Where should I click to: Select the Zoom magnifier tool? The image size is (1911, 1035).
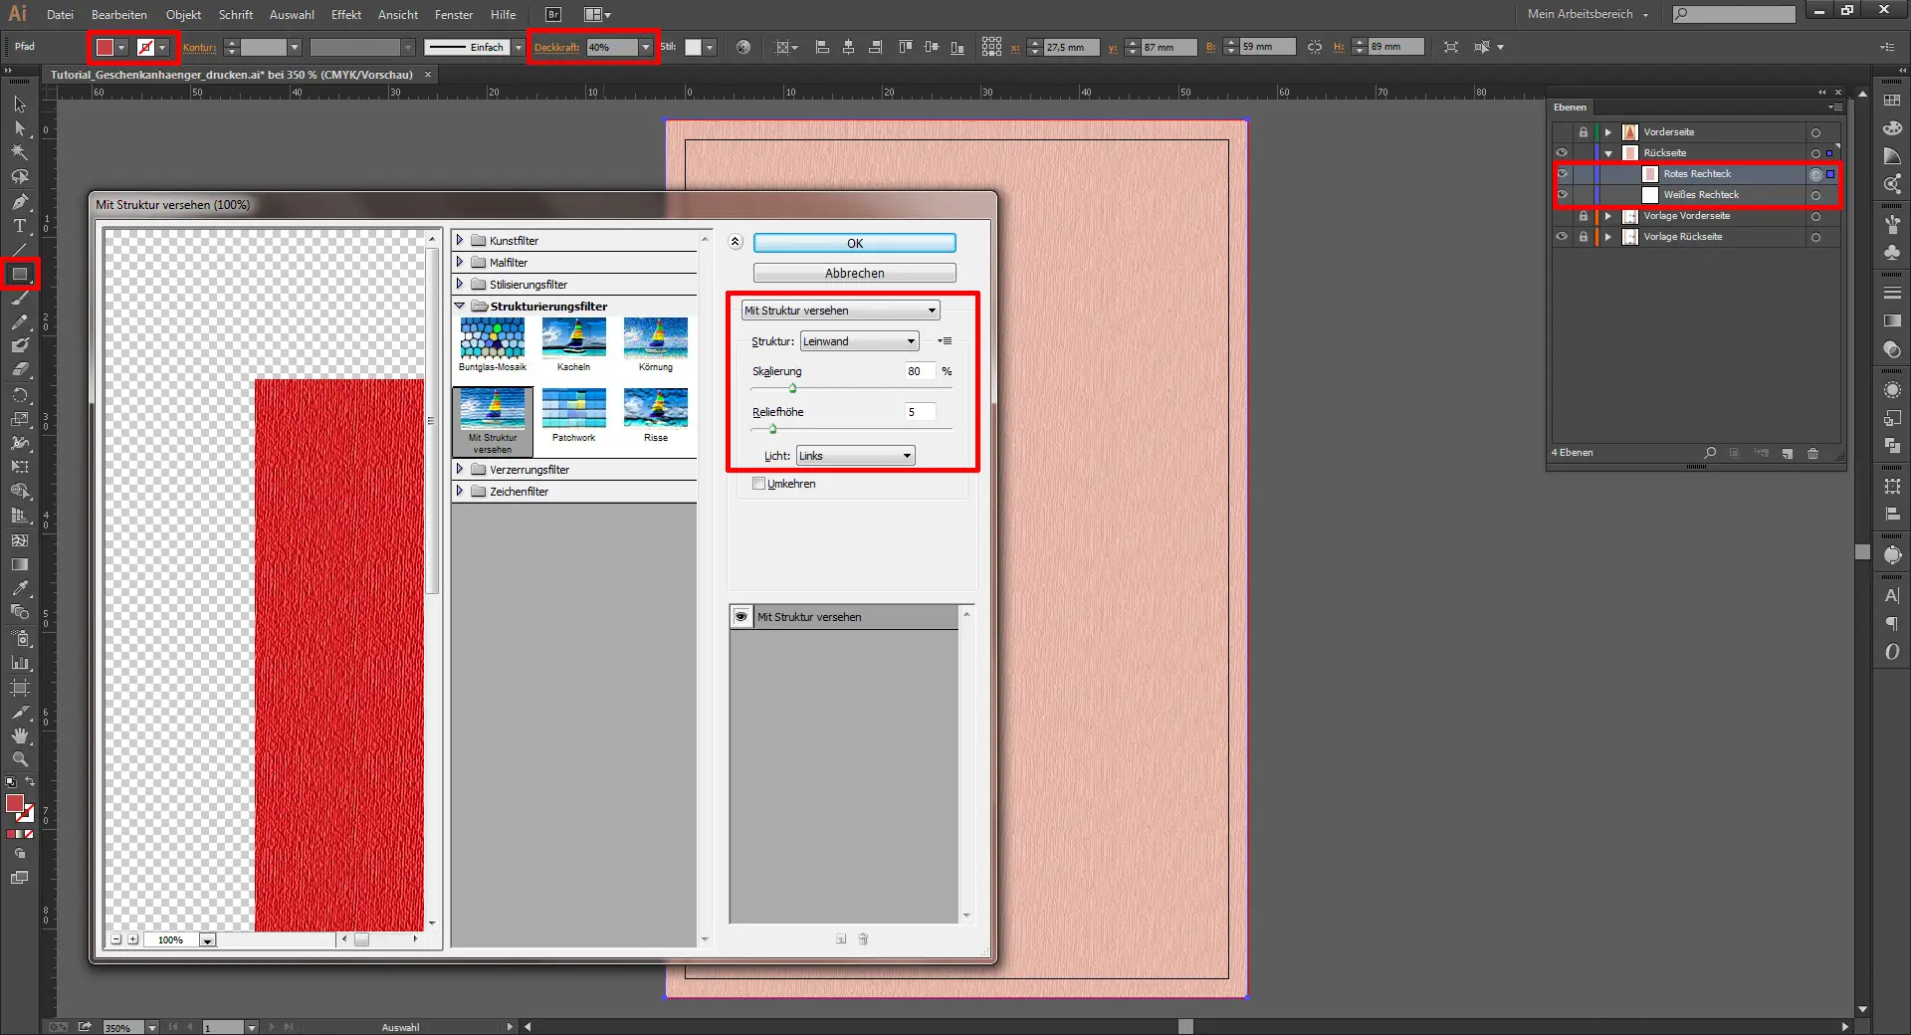click(x=20, y=759)
